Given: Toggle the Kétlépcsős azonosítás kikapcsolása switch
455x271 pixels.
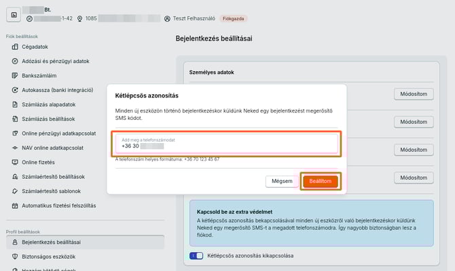Looking at the screenshot, I should 197,256.
